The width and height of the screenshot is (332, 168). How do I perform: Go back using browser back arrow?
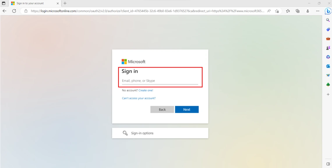pos(4,11)
